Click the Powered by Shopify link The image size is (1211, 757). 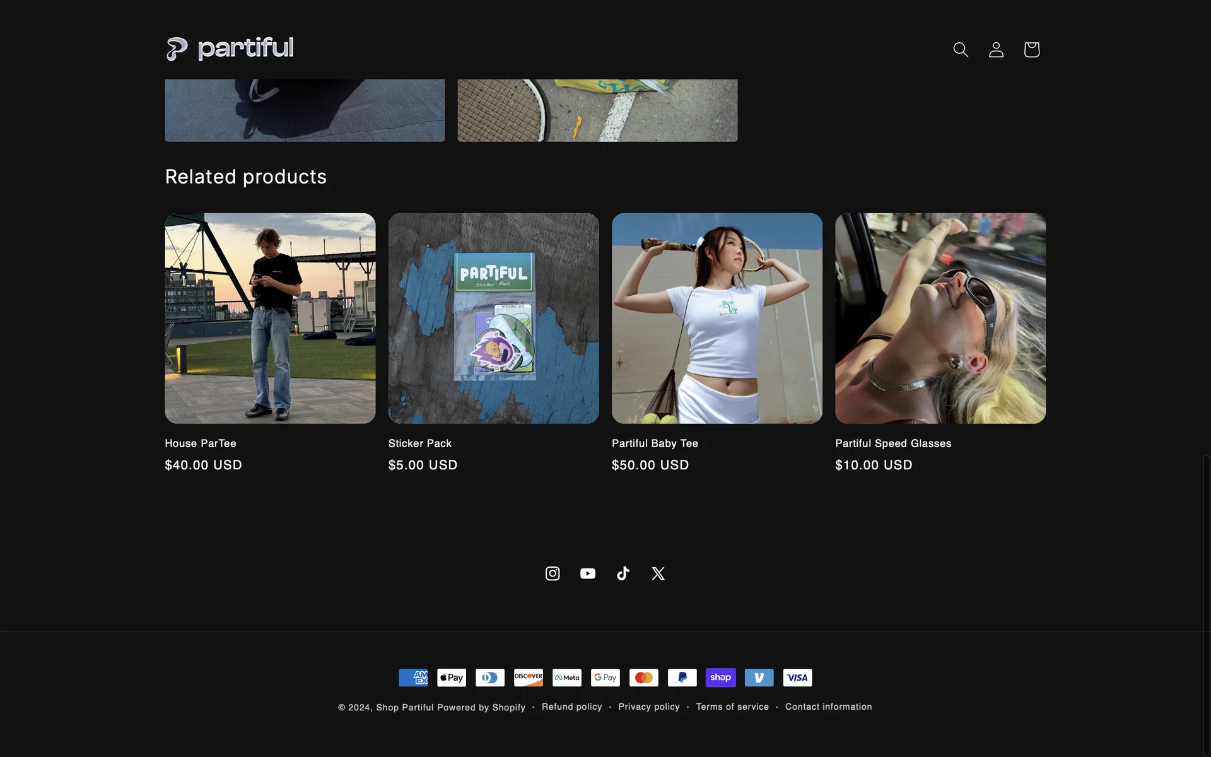coord(481,707)
